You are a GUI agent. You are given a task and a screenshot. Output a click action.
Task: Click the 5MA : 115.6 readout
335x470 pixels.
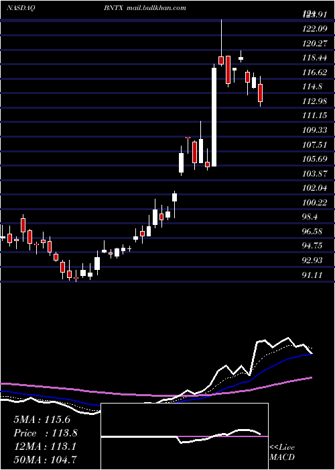[x=42, y=420]
